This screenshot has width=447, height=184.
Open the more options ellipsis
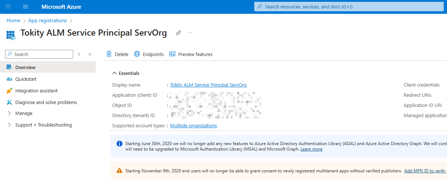(x=190, y=33)
